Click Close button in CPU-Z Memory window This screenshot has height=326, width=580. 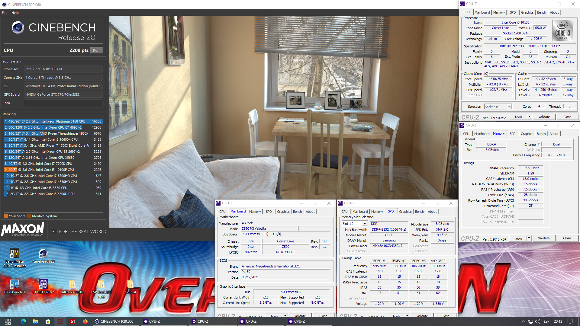567,238
